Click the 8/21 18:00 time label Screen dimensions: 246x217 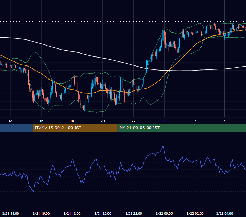pos(72,213)
